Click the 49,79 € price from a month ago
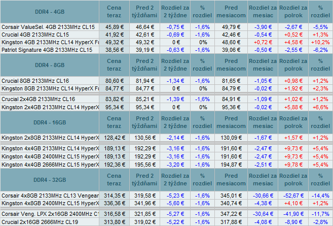The image size is (333, 226). (231, 27)
